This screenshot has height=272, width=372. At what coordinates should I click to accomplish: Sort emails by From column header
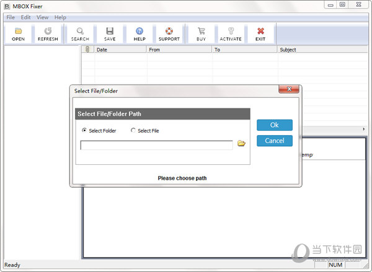coord(179,50)
